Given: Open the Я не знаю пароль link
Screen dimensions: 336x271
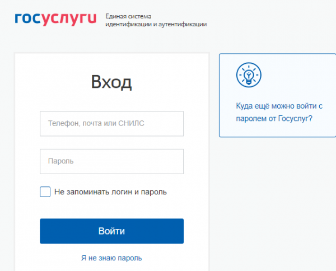Looking at the screenshot, I should click(x=111, y=258).
